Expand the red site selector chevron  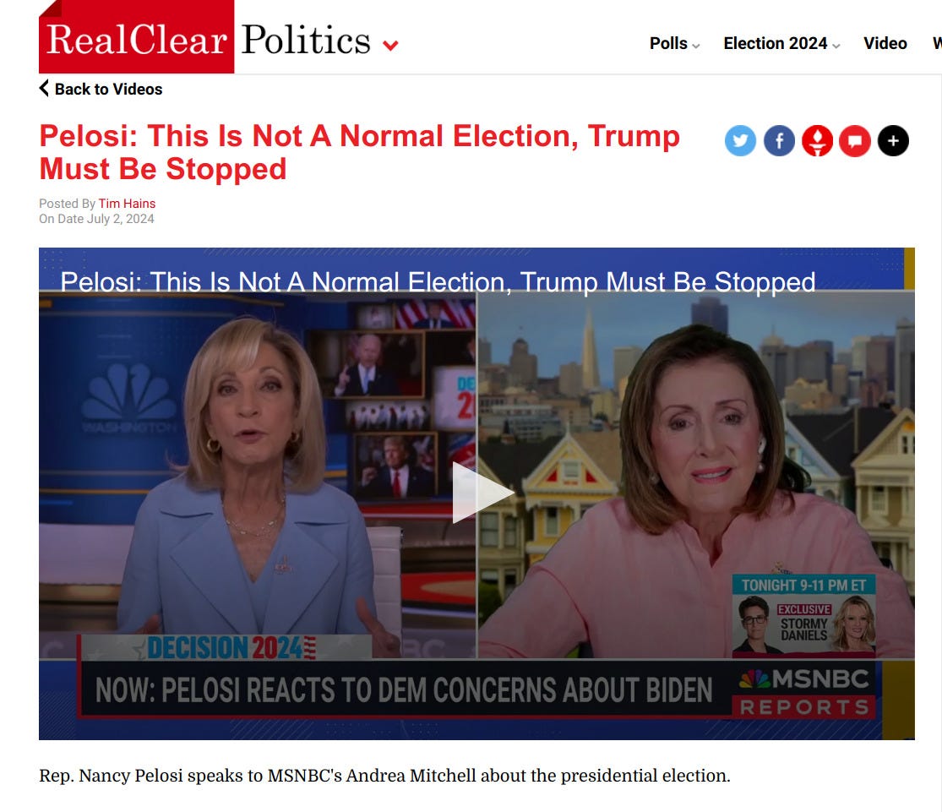coord(390,45)
